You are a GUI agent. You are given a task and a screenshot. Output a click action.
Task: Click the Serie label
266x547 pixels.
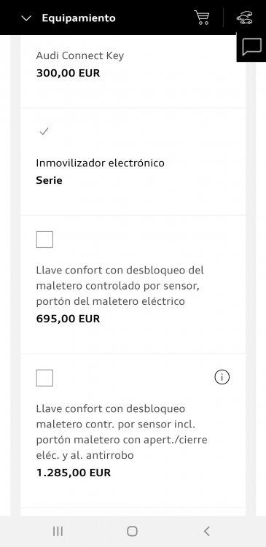(x=49, y=180)
